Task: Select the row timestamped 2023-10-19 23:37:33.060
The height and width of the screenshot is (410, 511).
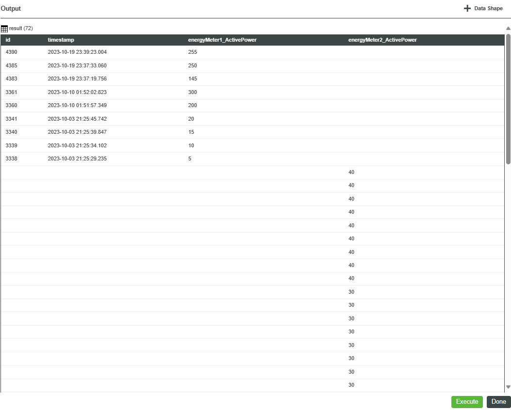Action: point(145,65)
